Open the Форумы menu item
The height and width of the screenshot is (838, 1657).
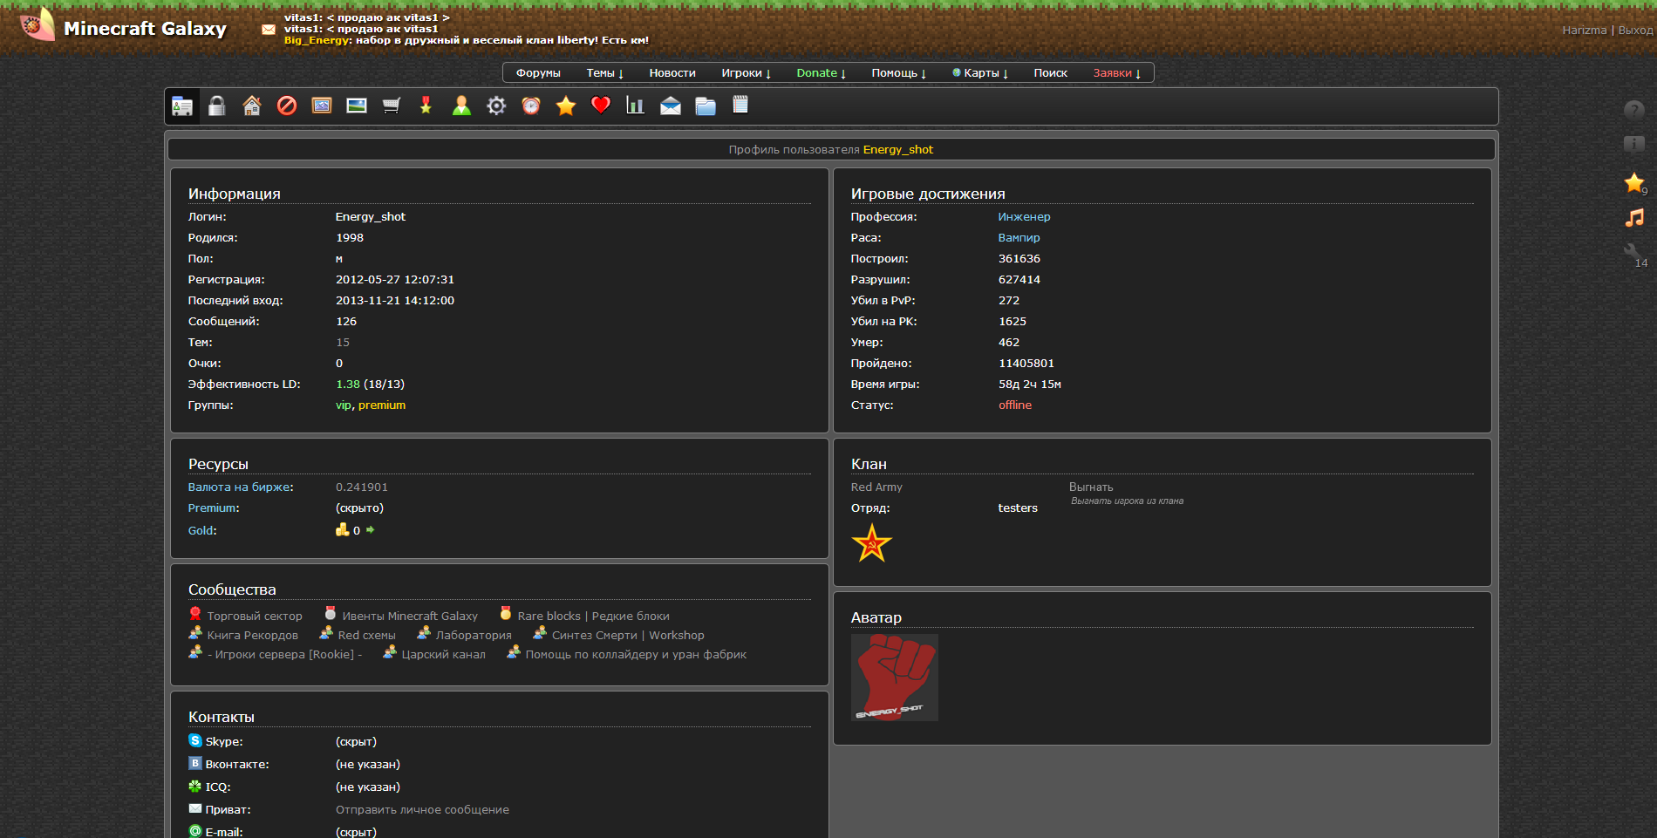538,73
